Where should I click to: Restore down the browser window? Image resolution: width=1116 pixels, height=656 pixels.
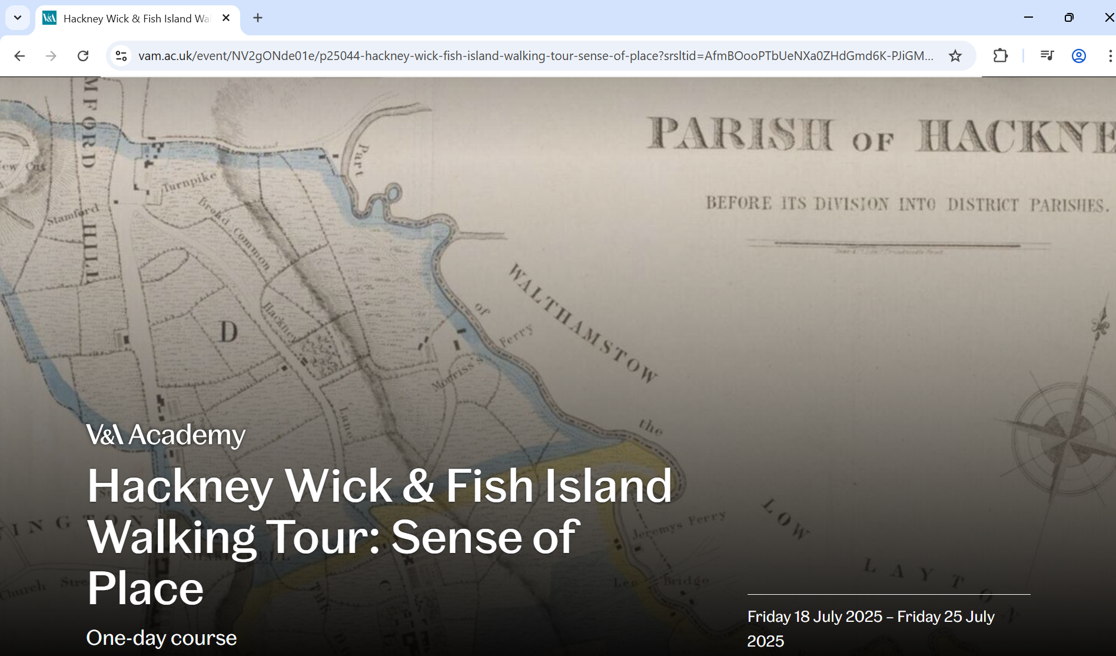coord(1069,18)
